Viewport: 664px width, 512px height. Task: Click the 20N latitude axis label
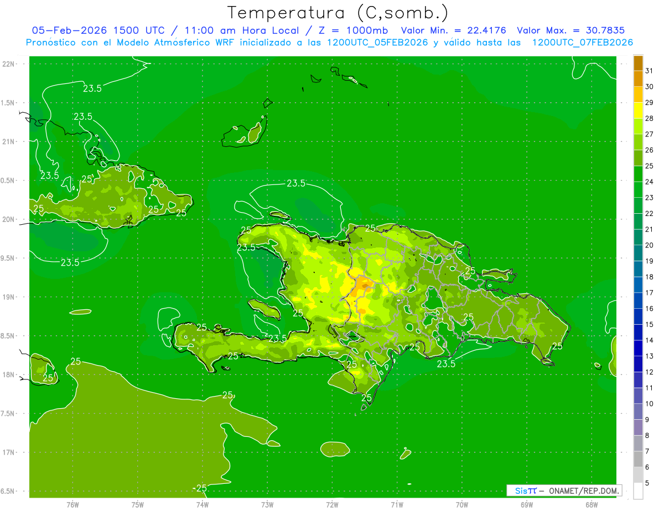(8, 220)
